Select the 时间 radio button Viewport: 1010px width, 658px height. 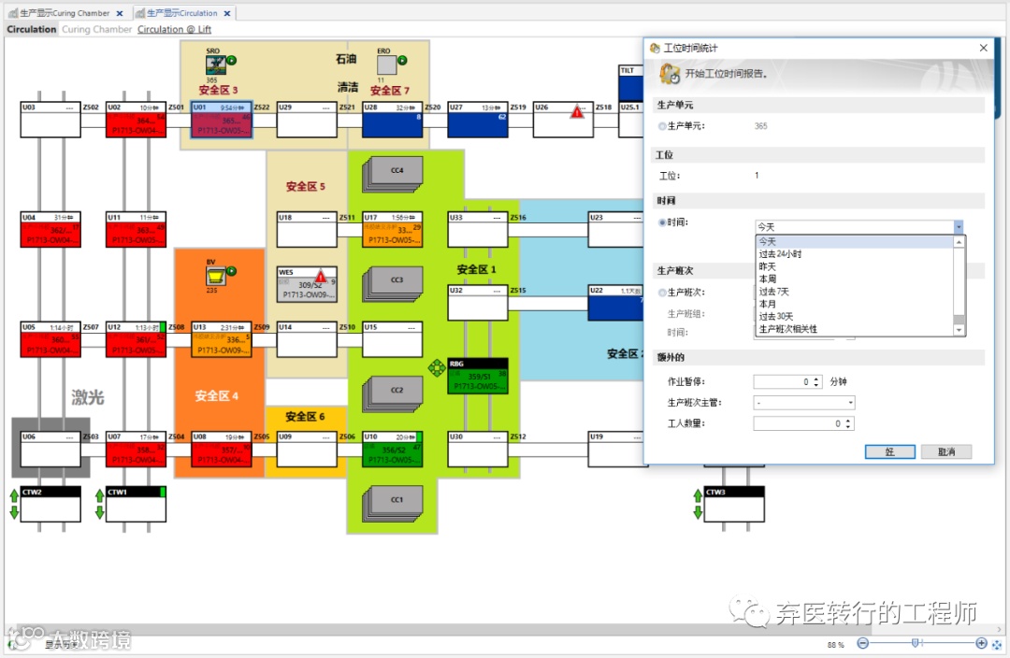(661, 222)
